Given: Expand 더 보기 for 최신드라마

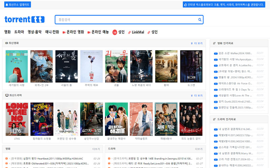Looking at the screenshot, I should [x=197, y=95].
